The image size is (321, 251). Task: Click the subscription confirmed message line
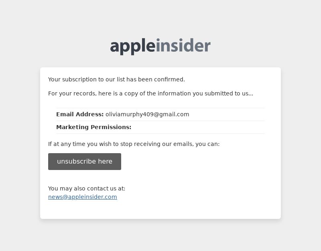(116, 79)
